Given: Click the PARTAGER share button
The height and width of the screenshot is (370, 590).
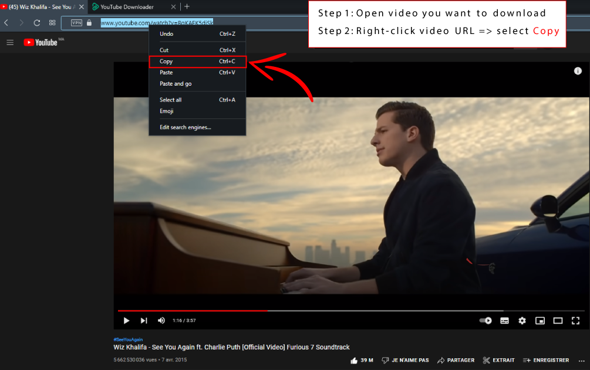Looking at the screenshot, I should (x=456, y=360).
